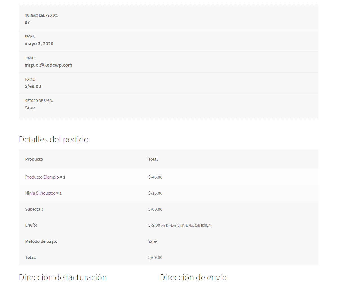This screenshot has height=282, width=338.
Task: Click the Ninja Silhouette price S/15.00
Action: (155, 193)
